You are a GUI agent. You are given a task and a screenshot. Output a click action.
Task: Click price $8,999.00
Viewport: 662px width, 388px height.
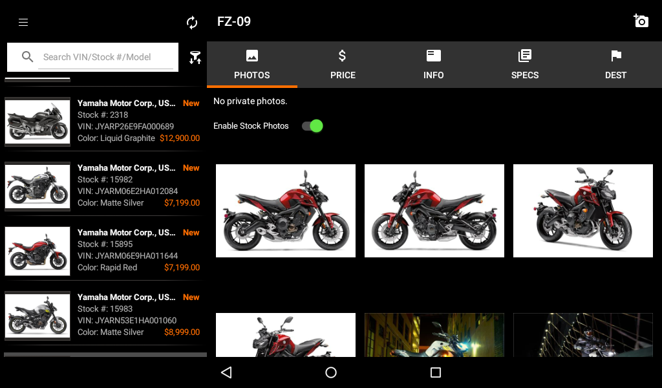point(182,332)
